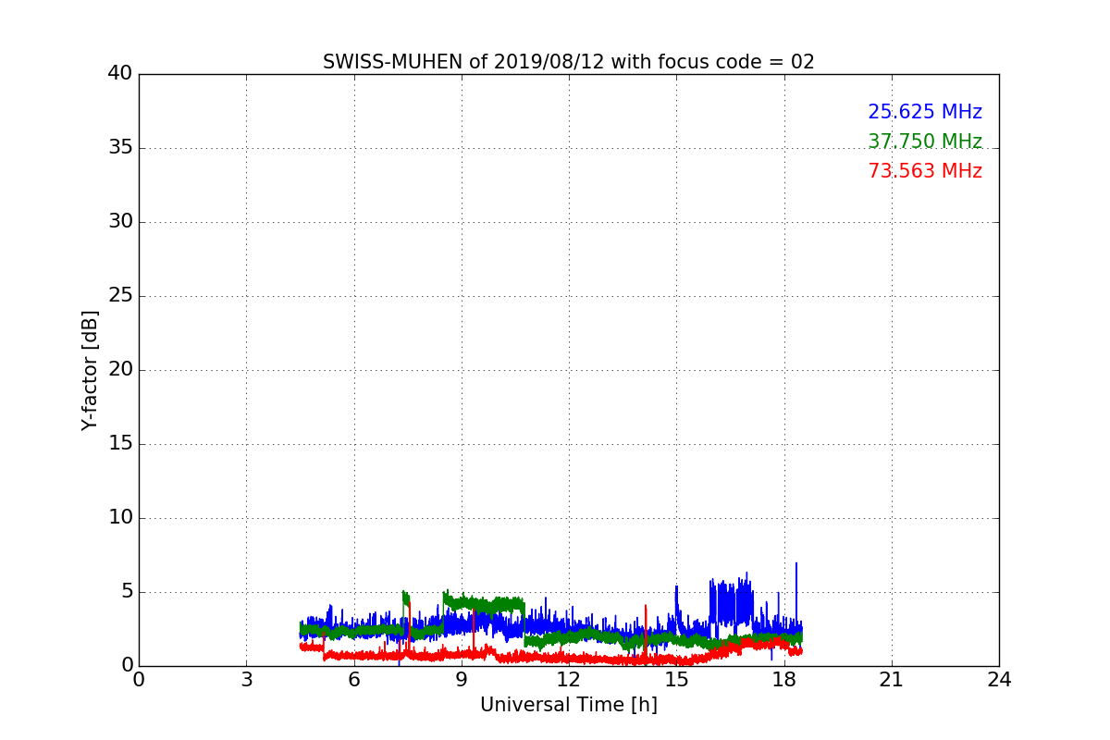The height and width of the screenshot is (740, 1110).
Task: Click y-axis tick label '10'
Action: 120,517
